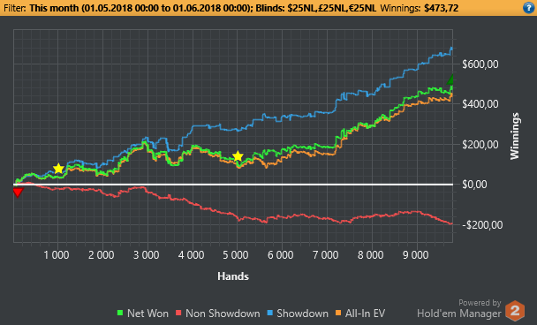Click the $600,00 axis label
Image resolution: width=537 pixels, height=325 pixels.
(480, 64)
